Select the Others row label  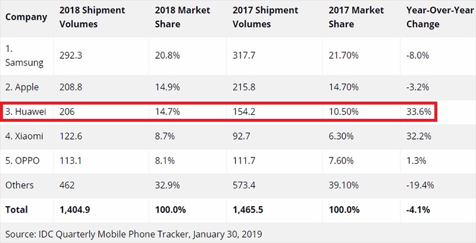point(18,185)
